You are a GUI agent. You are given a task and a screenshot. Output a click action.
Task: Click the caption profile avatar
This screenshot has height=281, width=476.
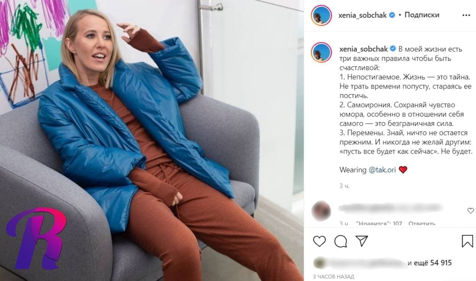[x=321, y=52]
